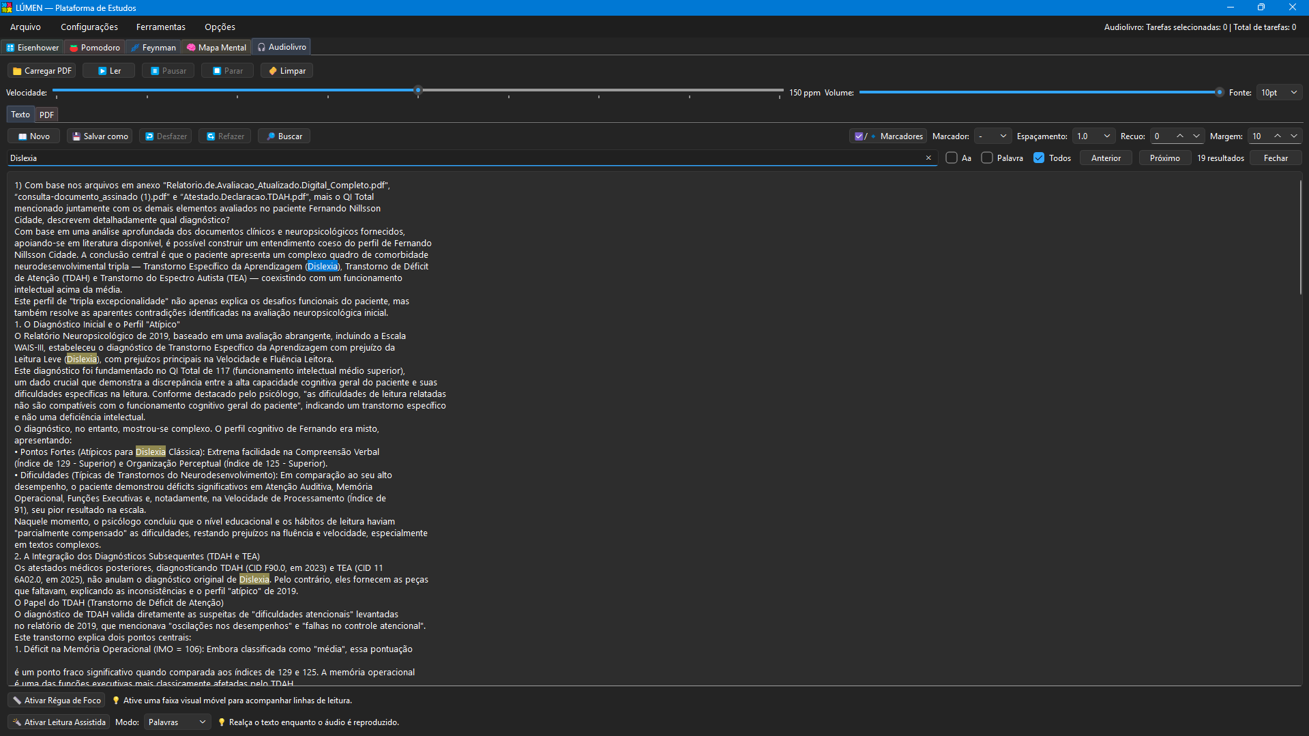Start reading with the Ler play button
The height and width of the screenshot is (736, 1309).
(x=108, y=71)
